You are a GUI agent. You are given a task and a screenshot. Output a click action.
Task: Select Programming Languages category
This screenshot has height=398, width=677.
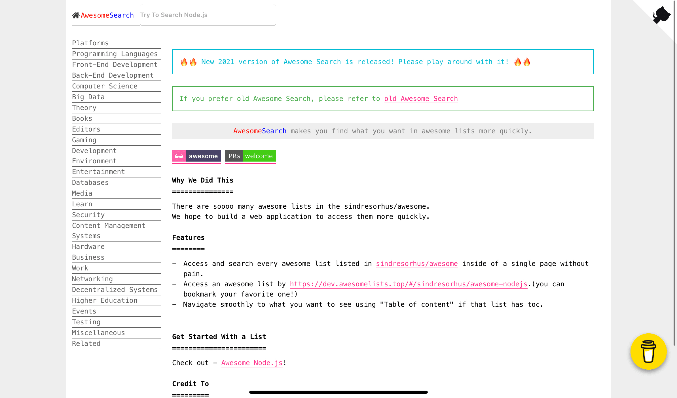(x=116, y=54)
